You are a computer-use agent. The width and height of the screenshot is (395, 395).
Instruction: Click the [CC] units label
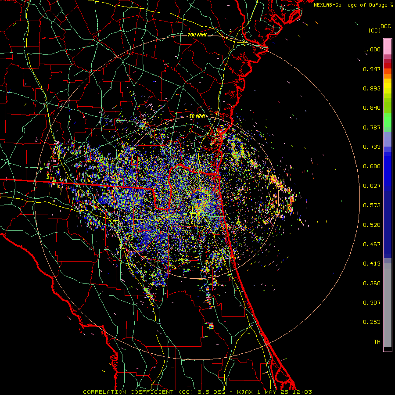tap(374, 30)
